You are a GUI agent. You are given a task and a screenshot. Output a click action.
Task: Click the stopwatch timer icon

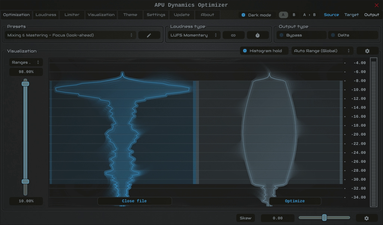(x=258, y=35)
